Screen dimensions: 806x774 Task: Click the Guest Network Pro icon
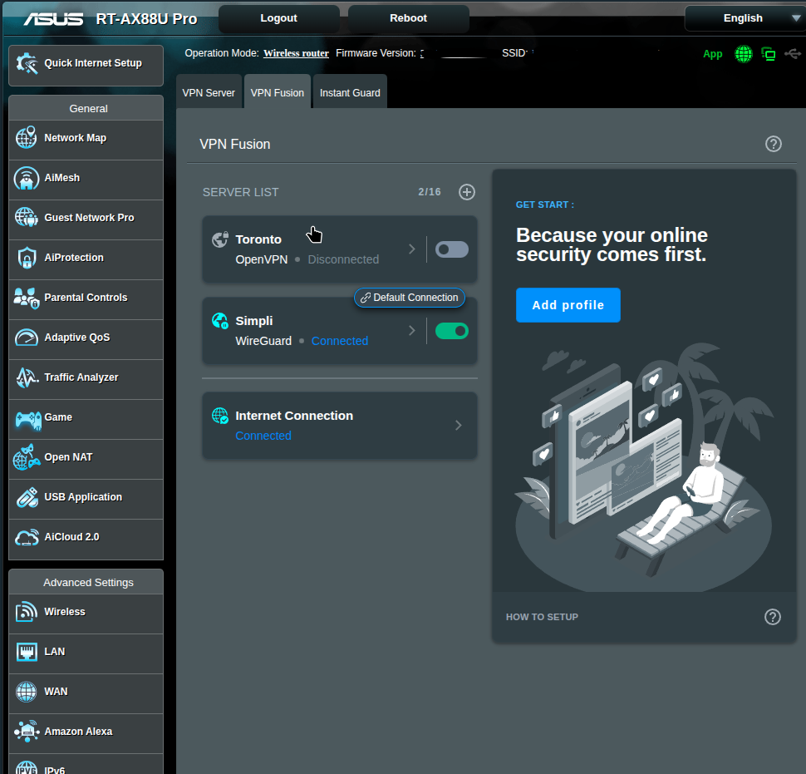pyautogui.click(x=27, y=218)
